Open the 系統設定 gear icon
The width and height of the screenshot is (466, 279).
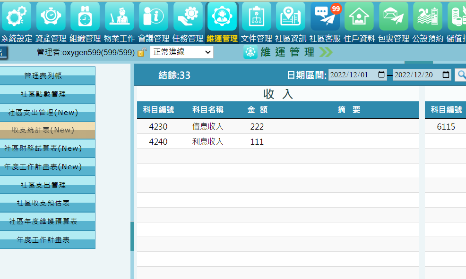(17, 16)
